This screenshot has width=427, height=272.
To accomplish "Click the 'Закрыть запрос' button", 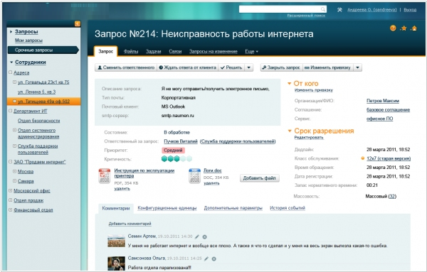I will 281,67.
